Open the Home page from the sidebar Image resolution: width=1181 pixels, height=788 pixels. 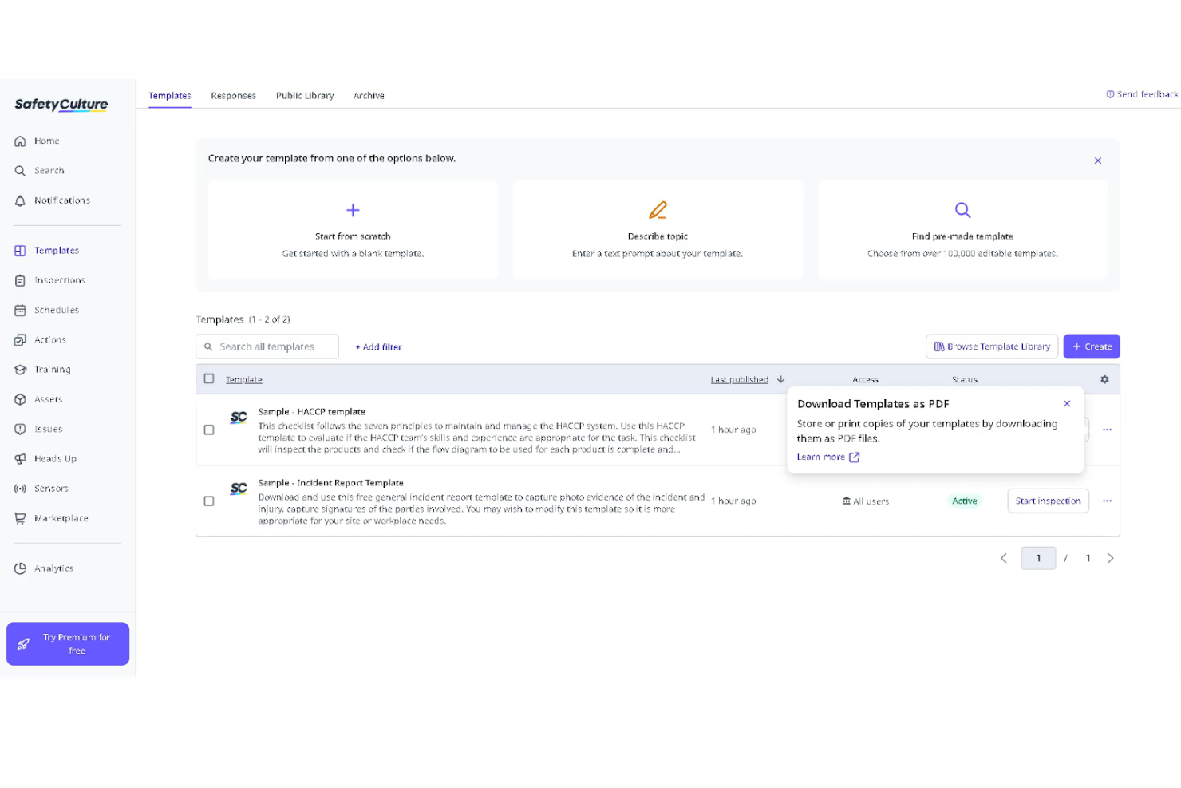click(46, 141)
